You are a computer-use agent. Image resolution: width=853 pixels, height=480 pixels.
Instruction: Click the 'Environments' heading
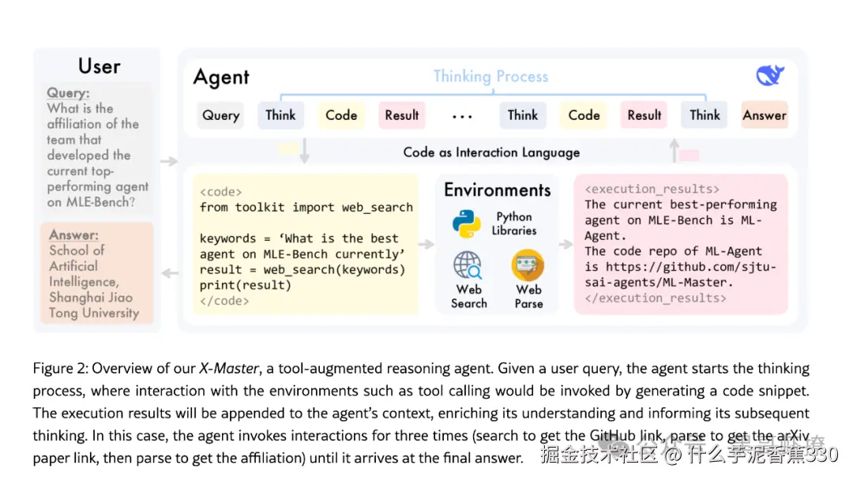(x=498, y=189)
